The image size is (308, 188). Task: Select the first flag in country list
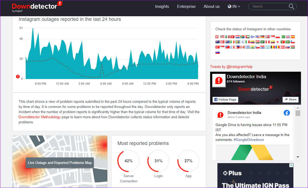tap(217, 37)
